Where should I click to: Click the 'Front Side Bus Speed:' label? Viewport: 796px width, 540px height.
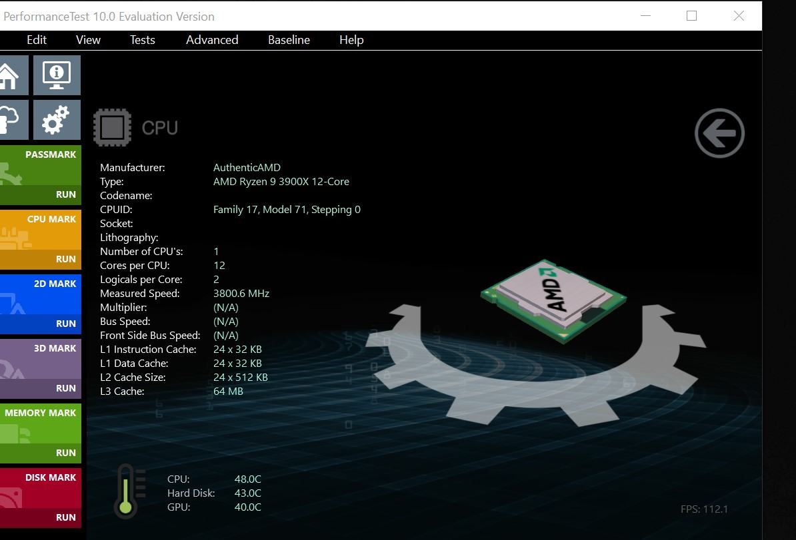pyautogui.click(x=150, y=335)
